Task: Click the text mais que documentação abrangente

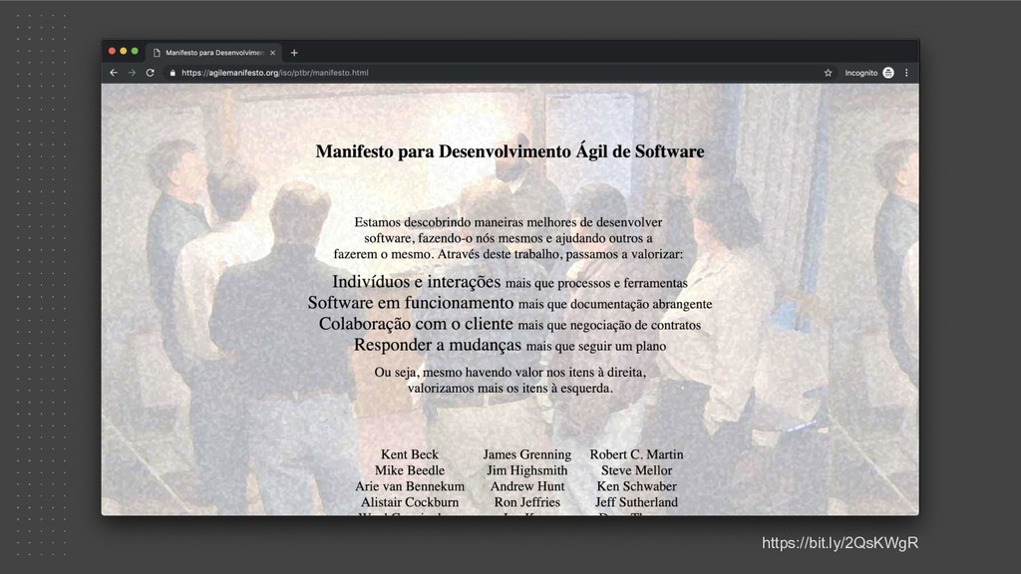Action: [615, 304]
